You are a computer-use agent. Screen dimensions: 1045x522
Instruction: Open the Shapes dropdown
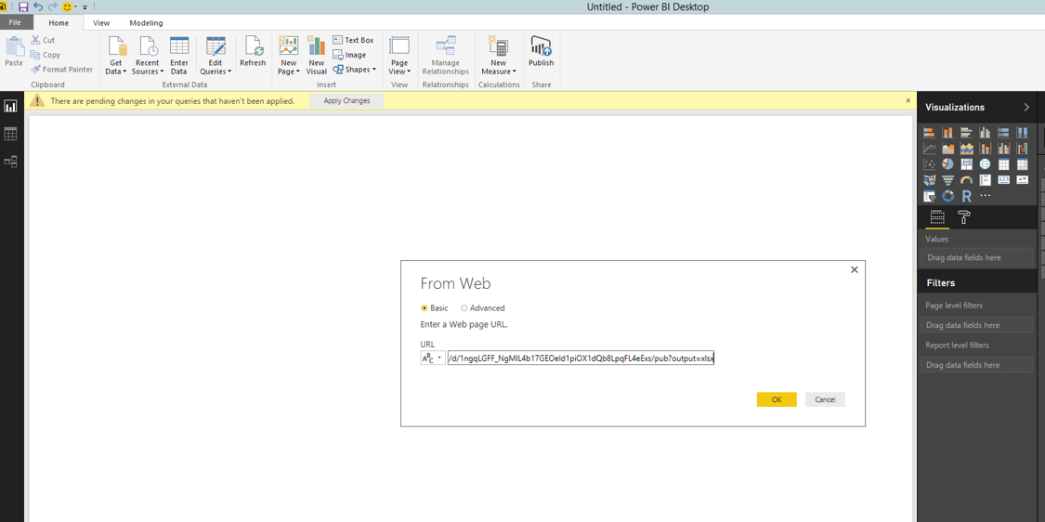(x=355, y=70)
